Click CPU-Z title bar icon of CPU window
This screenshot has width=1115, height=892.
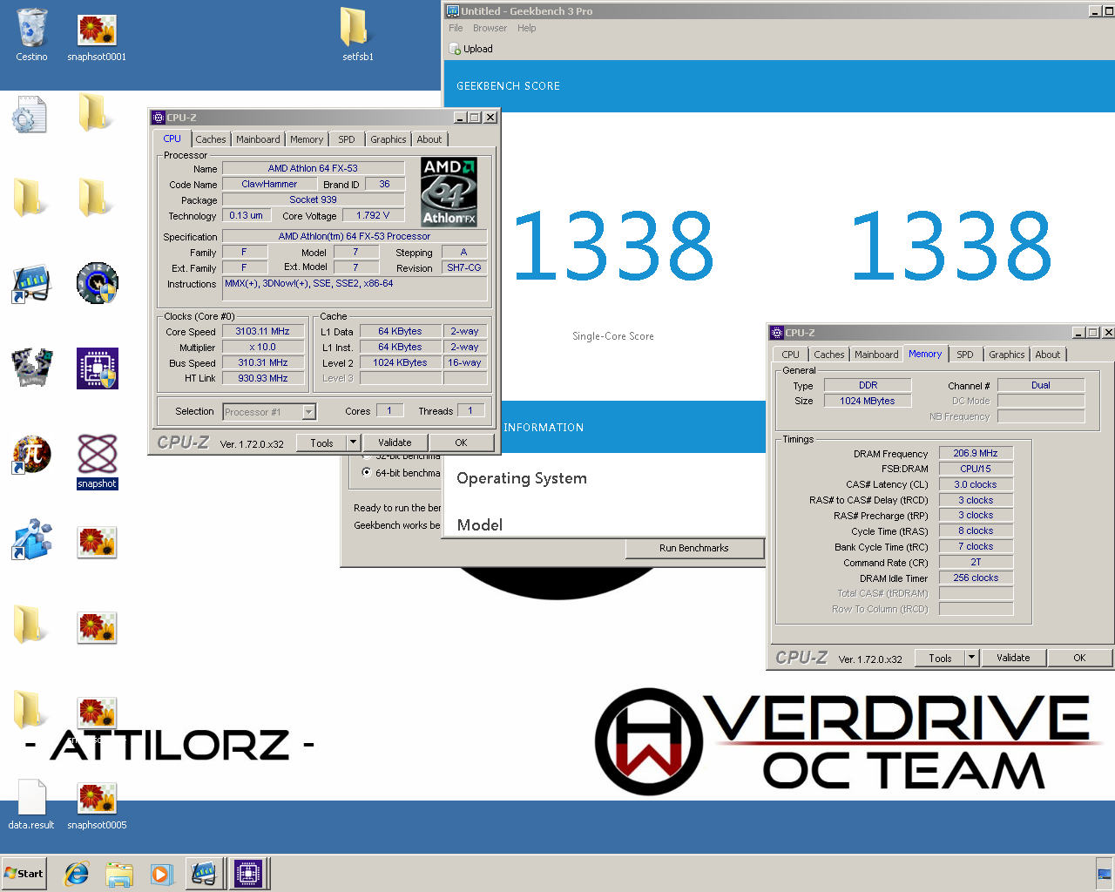point(158,118)
